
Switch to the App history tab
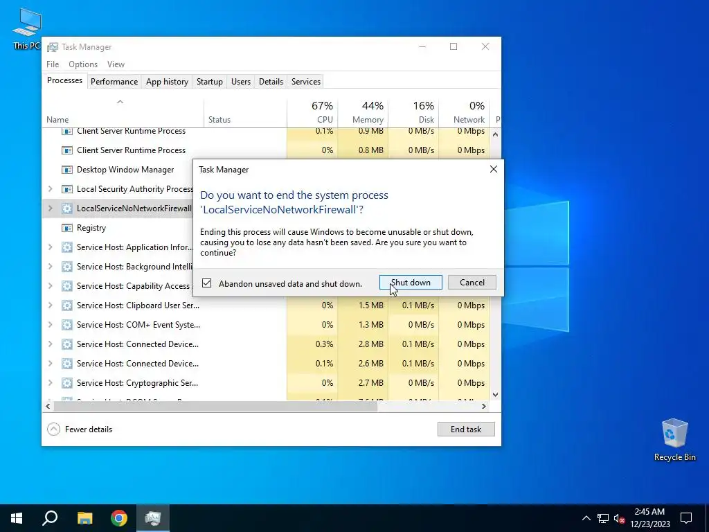click(167, 82)
